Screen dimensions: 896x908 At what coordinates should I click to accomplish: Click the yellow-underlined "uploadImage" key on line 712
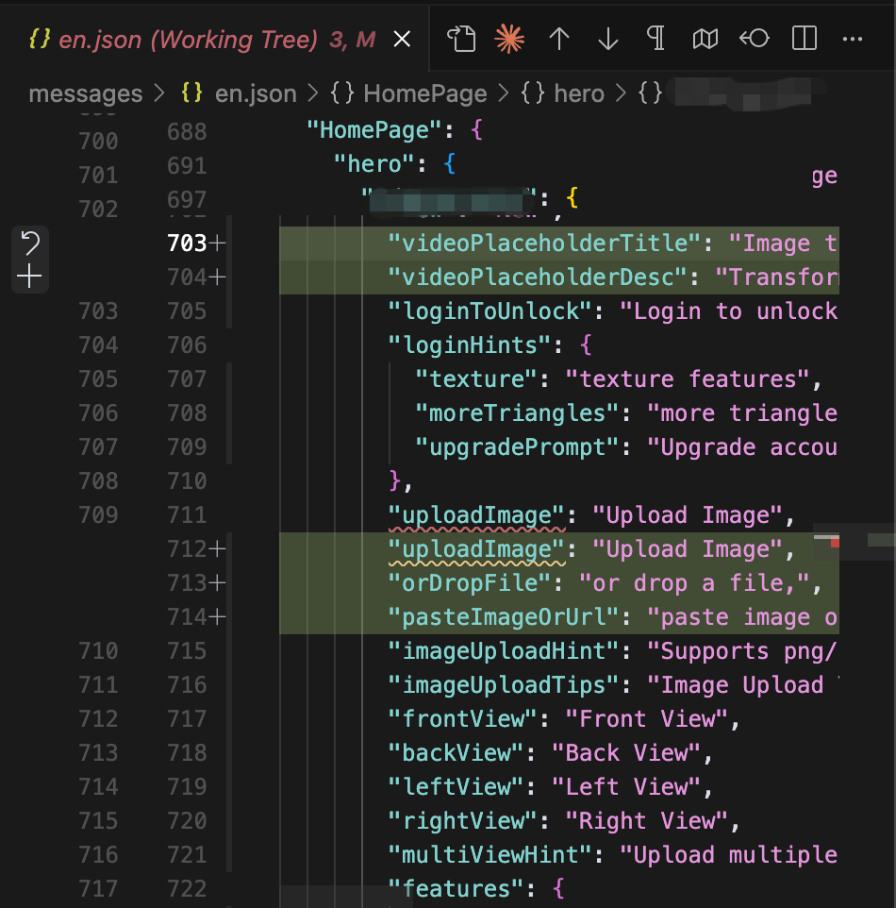476,549
